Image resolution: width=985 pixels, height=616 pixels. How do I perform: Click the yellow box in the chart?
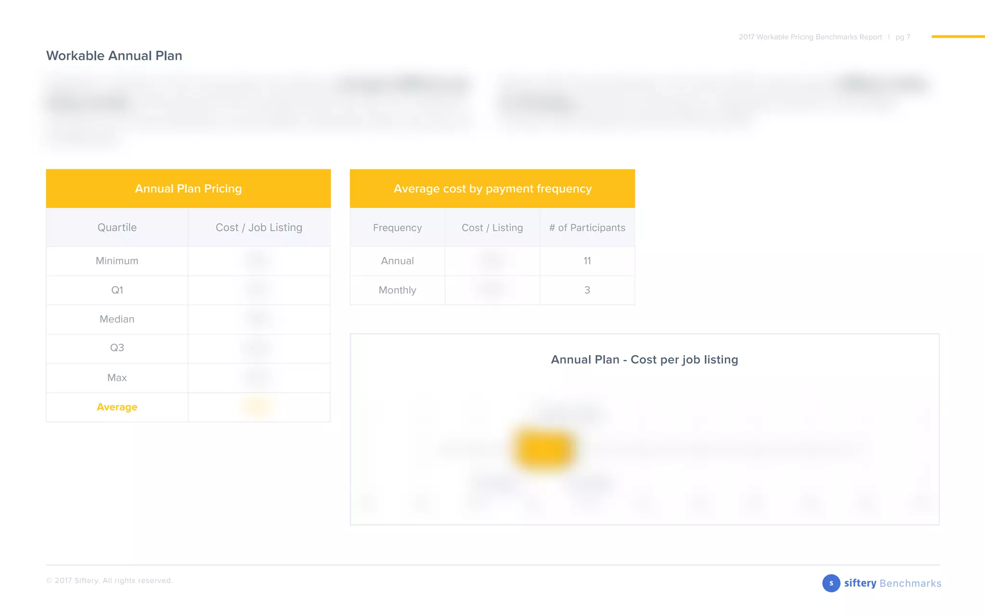(544, 449)
